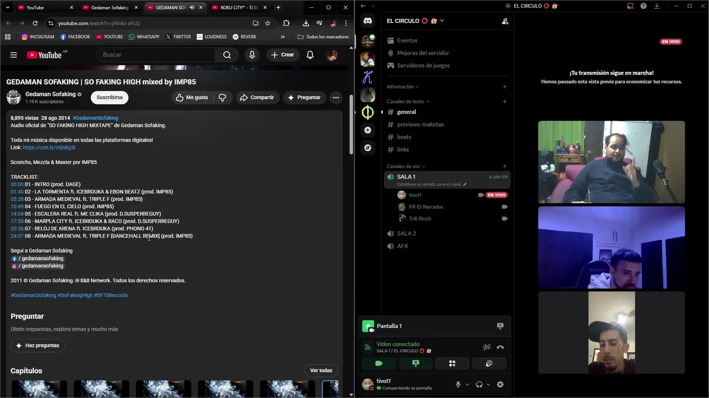This screenshot has width=709, height=398.
Task: Open YouTube hamburger guide menu
Action: [14, 55]
